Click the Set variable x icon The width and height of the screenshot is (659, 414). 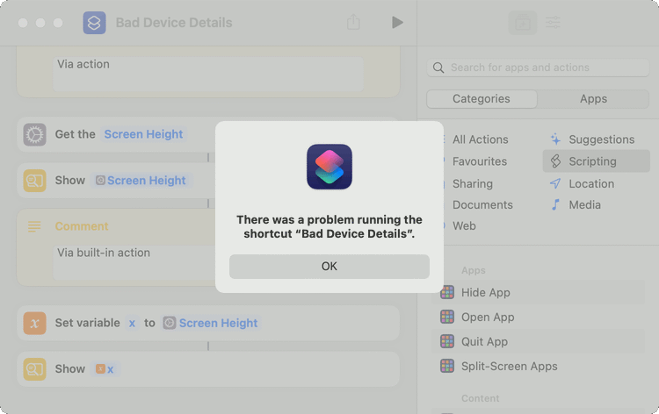coord(34,324)
